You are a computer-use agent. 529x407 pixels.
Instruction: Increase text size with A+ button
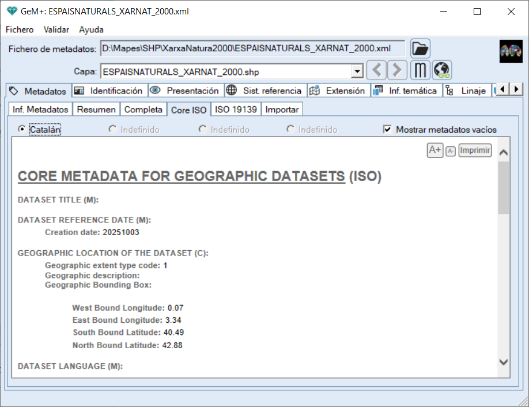point(434,150)
